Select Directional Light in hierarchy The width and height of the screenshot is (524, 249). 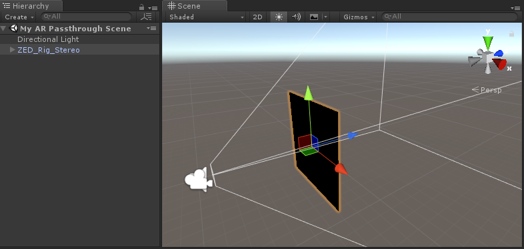click(48, 39)
